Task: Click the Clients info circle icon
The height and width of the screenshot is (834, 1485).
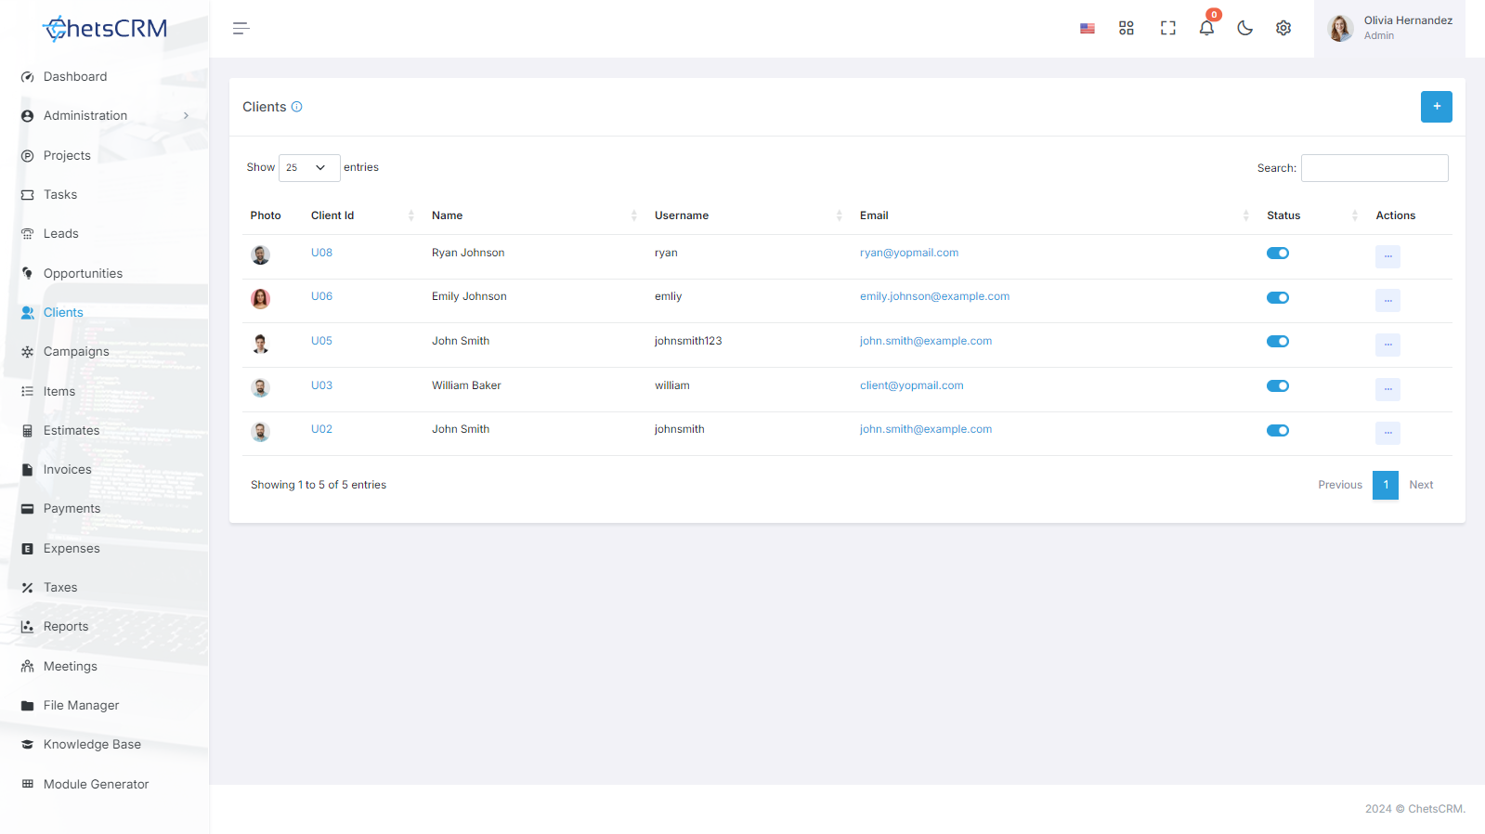Action: (x=297, y=107)
